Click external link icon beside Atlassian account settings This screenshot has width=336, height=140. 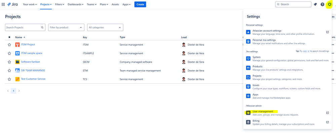click(328, 32)
